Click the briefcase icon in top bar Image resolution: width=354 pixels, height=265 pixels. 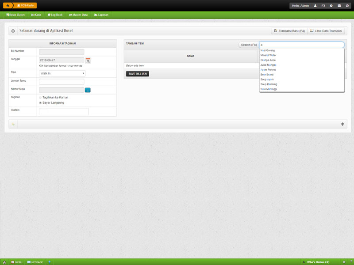pos(339,6)
